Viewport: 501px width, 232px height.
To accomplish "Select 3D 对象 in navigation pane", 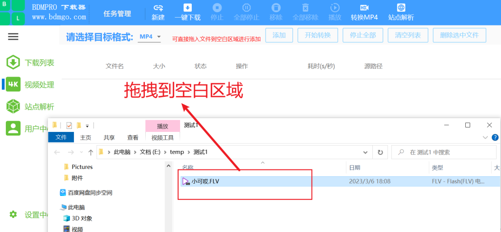I will (78, 219).
